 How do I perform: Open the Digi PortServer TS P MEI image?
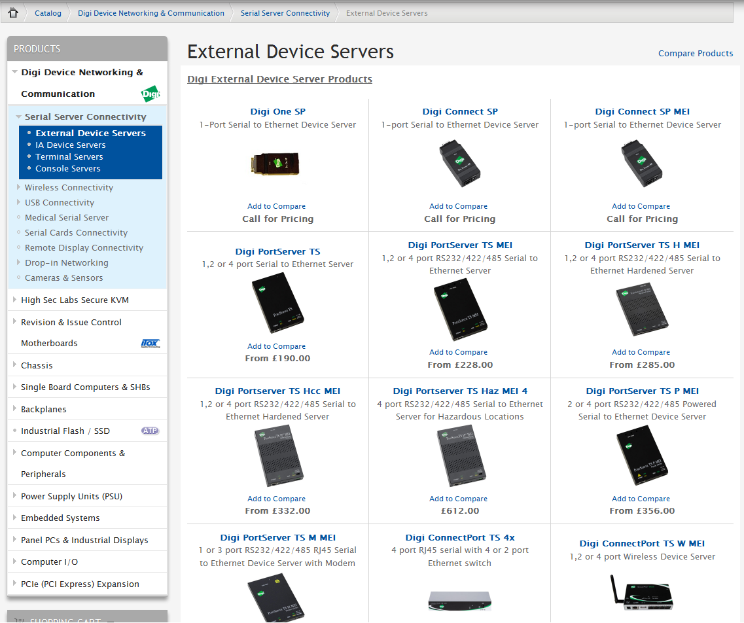642,455
